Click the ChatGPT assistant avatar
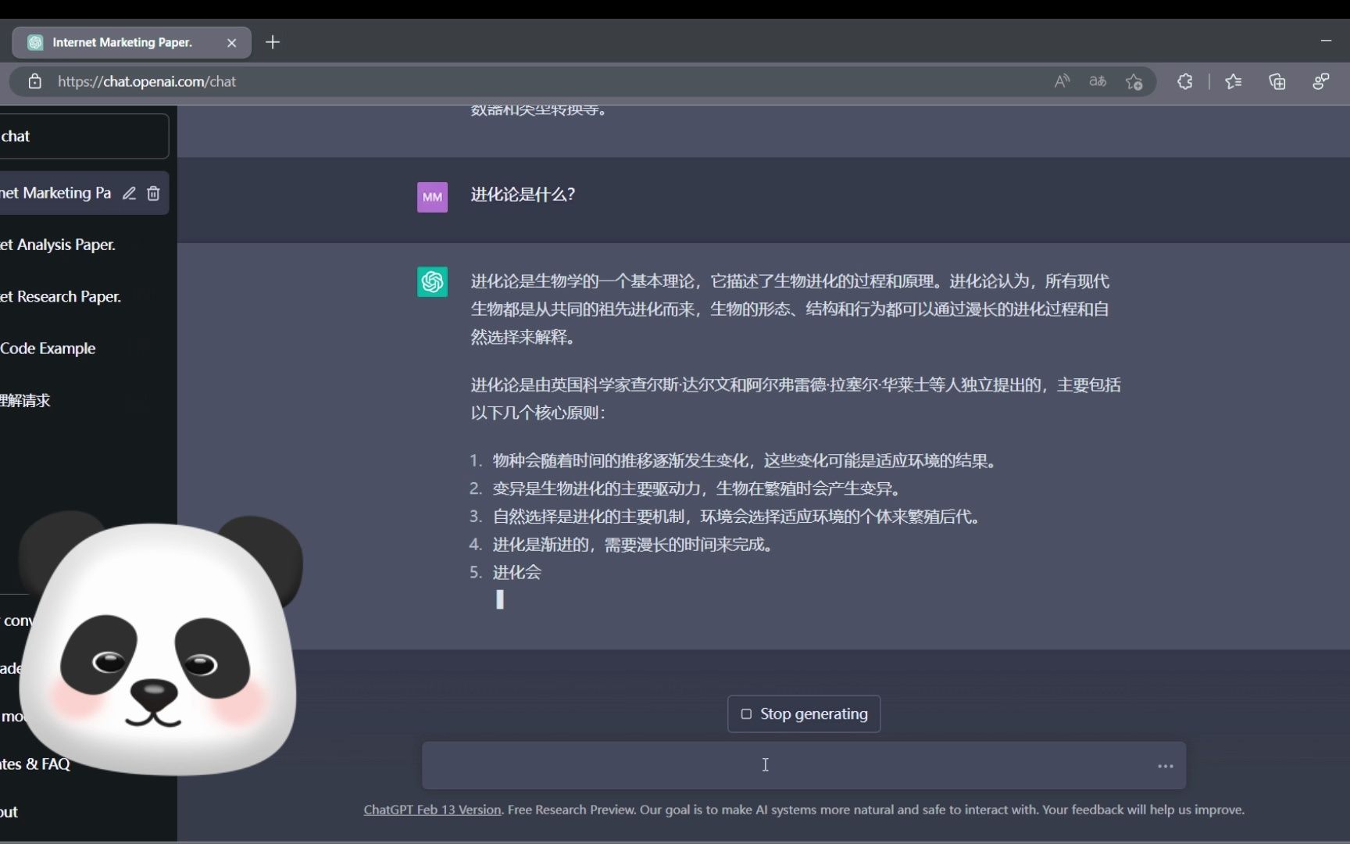The width and height of the screenshot is (1350, 844). click(x=432, y=282)
